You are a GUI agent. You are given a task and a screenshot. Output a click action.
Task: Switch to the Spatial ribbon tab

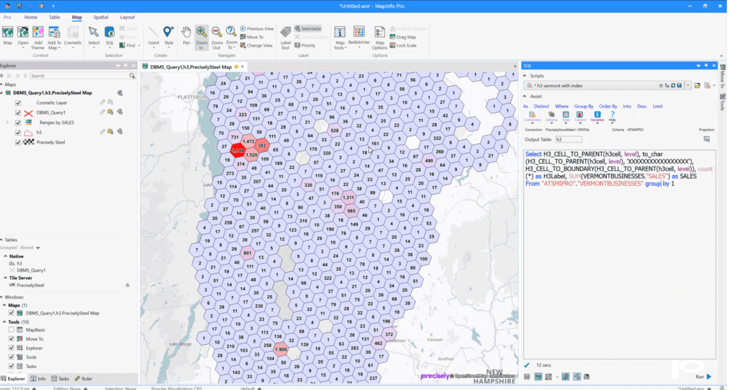(101, 17)
